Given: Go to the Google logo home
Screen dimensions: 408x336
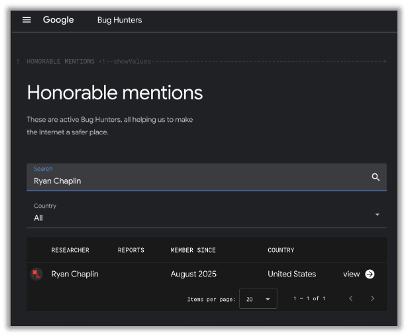Looking at the screenshot, I should point(58,20).
